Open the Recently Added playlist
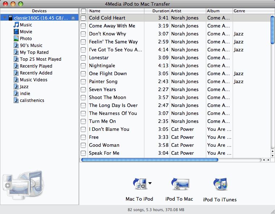Screen dimensions: 275x214 (36, 73)
